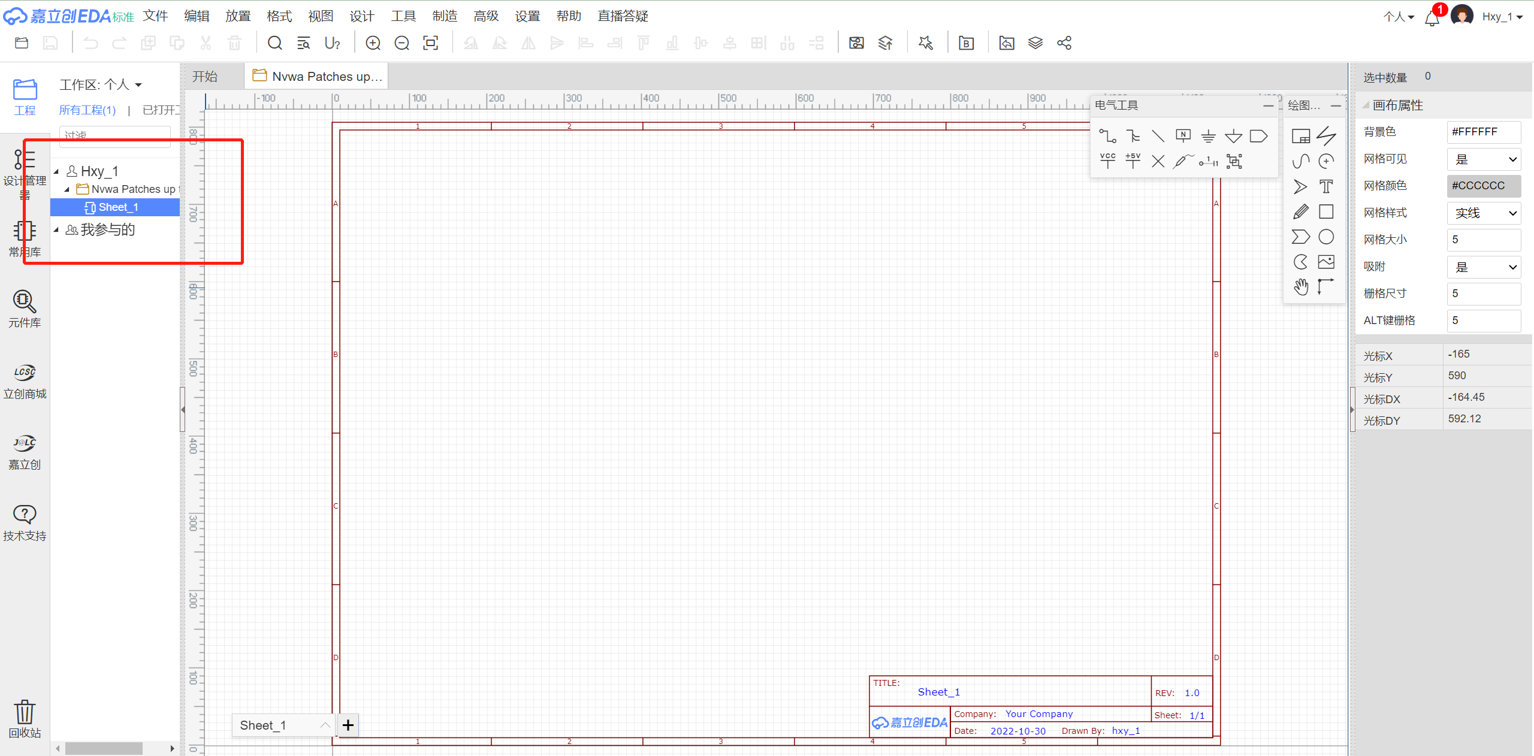Open the 放置 menu
The image size is (1534, 756).
click(x=237, y=16)
